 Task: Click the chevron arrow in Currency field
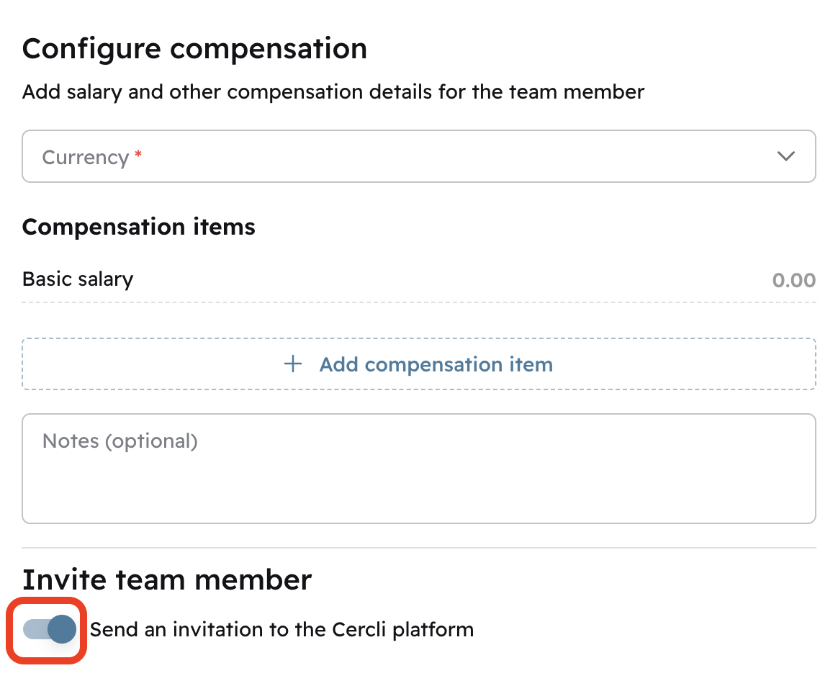click(785, 156)
